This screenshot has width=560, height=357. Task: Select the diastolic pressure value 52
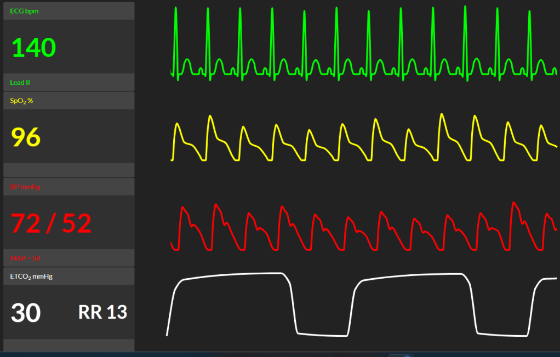click(77, 223)
